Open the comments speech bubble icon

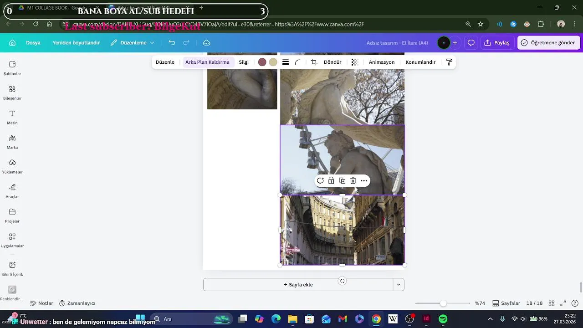coord(471,43)
